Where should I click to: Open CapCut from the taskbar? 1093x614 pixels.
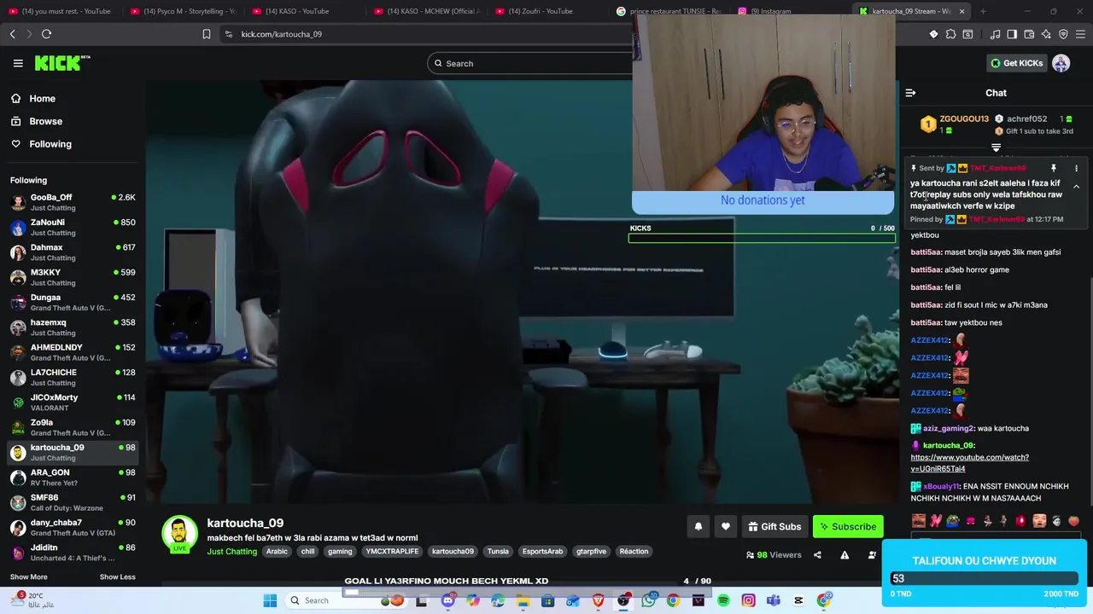coord(798,600)
